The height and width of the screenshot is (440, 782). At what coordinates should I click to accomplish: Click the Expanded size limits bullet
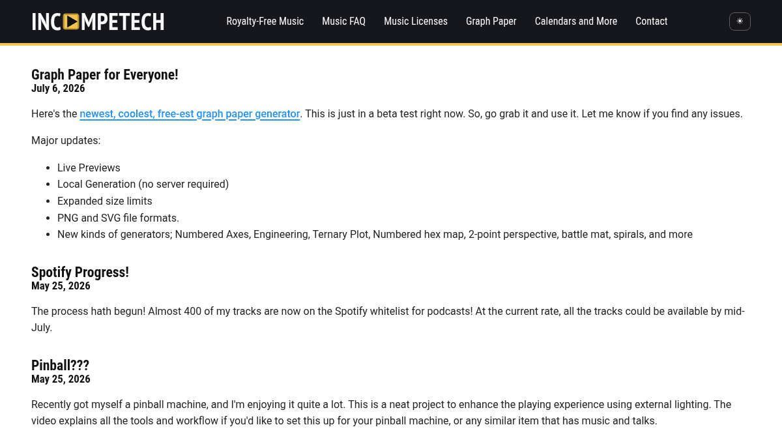click(105, 201)
